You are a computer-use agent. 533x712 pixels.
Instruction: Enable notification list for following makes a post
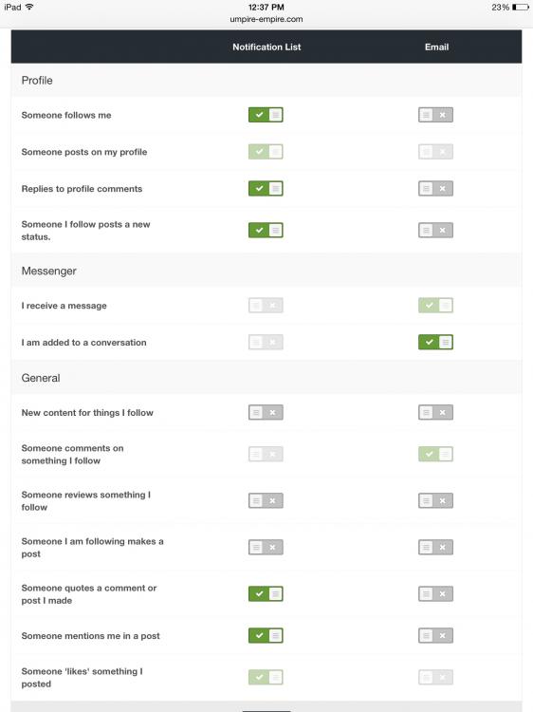[x=266, y=547]
